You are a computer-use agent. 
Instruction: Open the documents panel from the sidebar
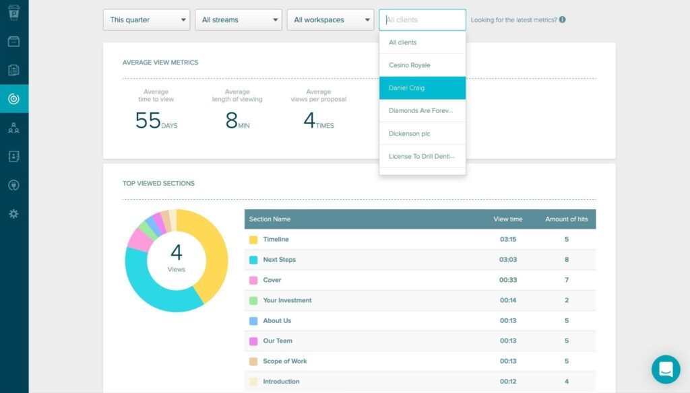pos(13,70)
